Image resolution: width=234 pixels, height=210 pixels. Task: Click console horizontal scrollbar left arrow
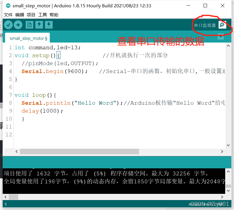[x=6, y=197]
